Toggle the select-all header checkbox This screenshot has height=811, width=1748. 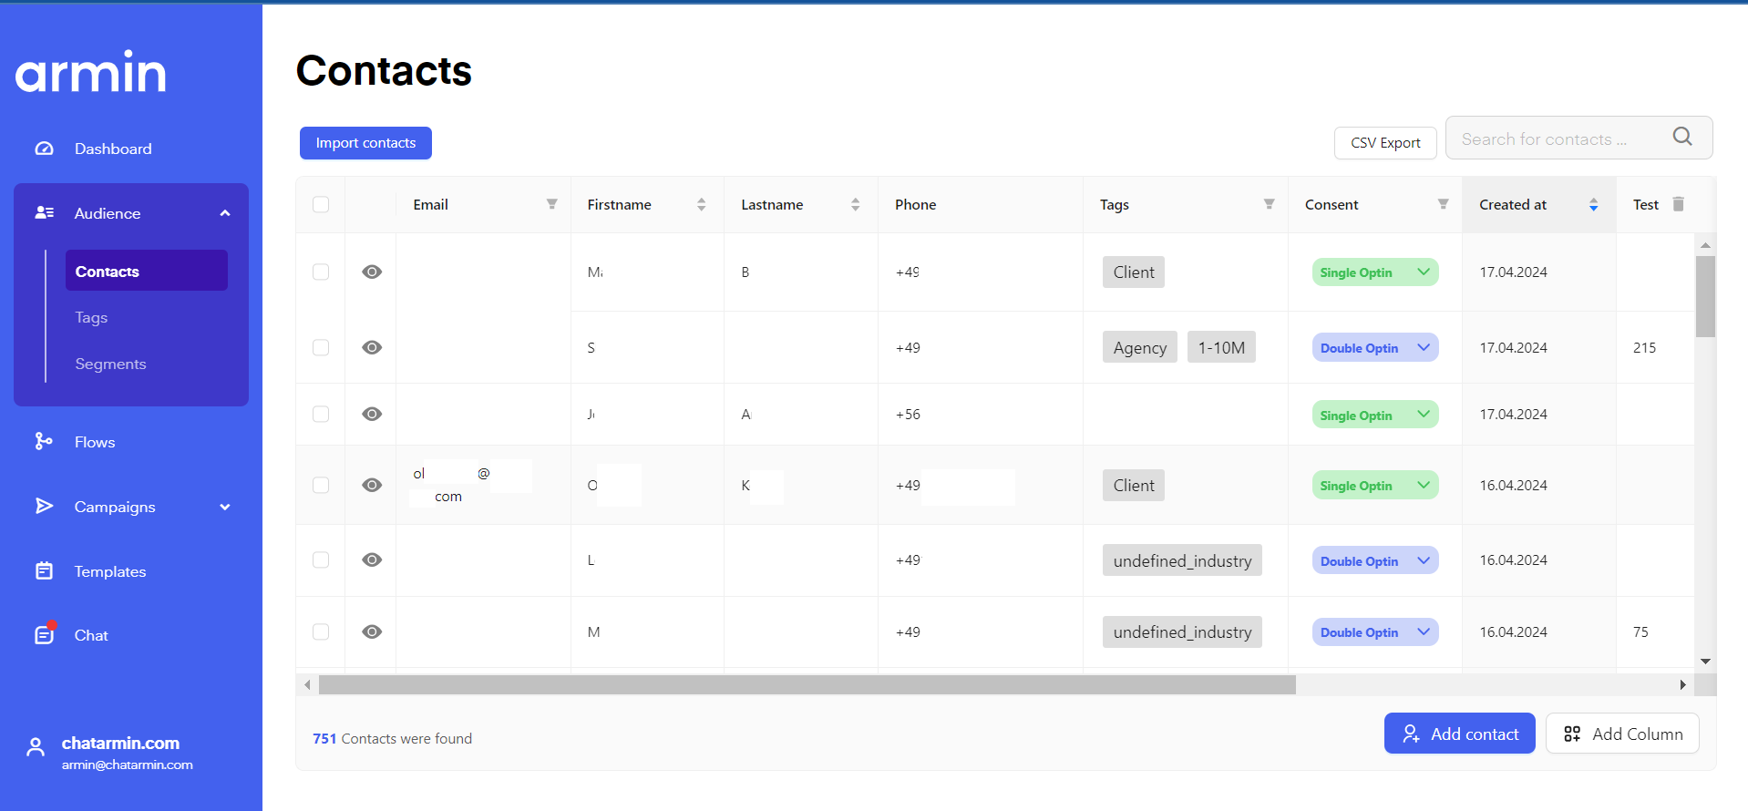321,204
